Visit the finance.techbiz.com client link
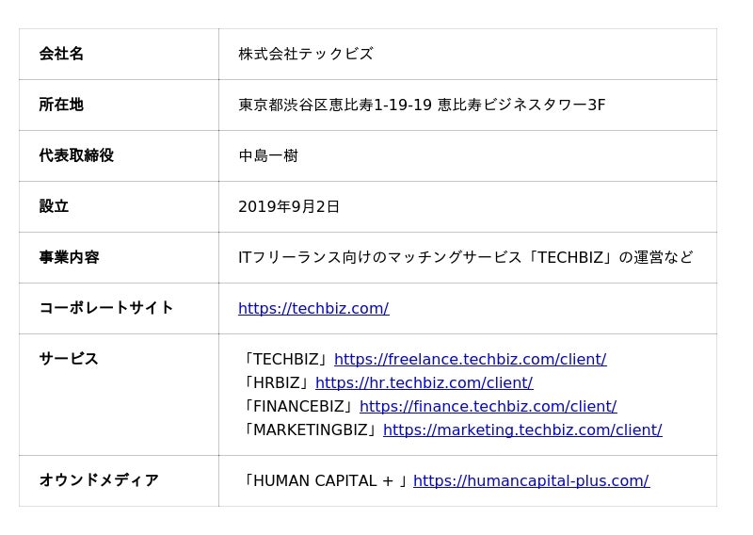This screenshot has width=753, height=535. click(488, 407)
